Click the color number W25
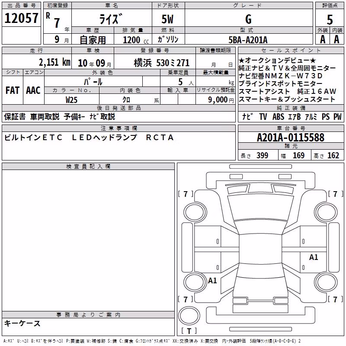The height and width of the screenshot is (346, 346). pos(71,100)
